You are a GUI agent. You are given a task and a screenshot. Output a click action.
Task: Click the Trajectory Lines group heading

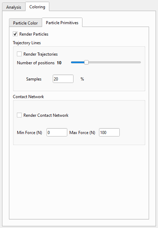coord(27,43)
